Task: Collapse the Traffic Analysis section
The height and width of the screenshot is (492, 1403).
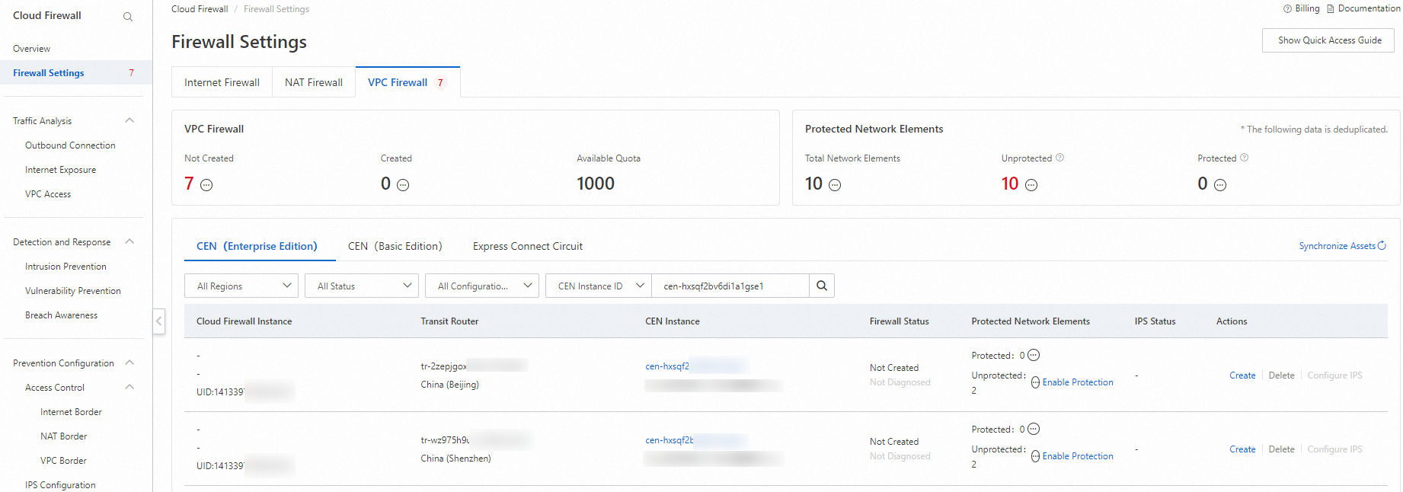Action: (x=129, y=120)
